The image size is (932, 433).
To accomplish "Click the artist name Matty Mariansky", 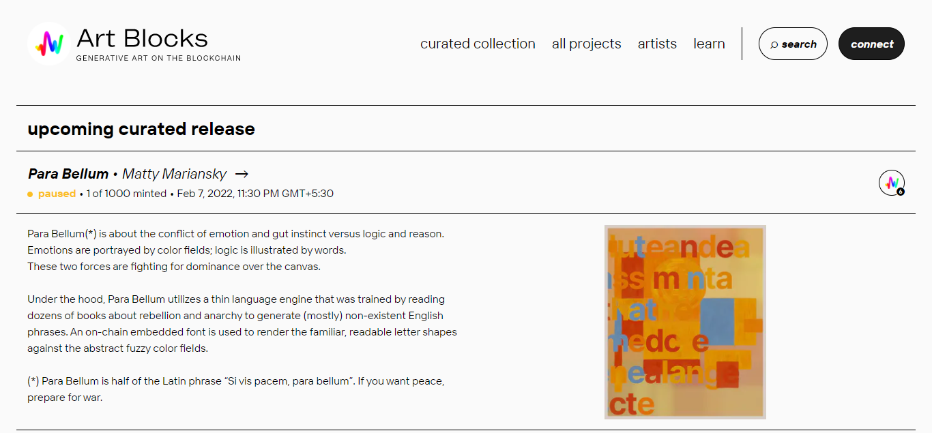I will point(174,174).
